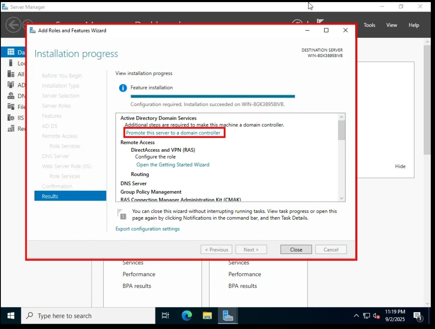Click right tile's BPA results in Server Manager
435x329 pixels.
(x=243, y=286)
